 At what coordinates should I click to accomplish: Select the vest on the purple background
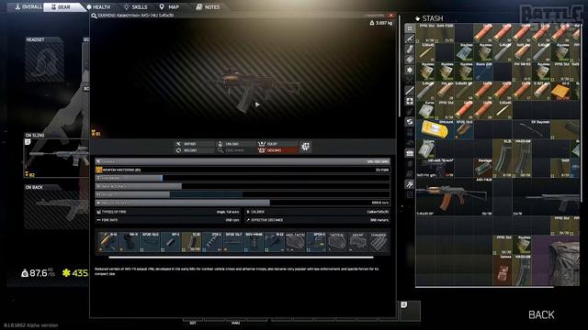[556, 260]
